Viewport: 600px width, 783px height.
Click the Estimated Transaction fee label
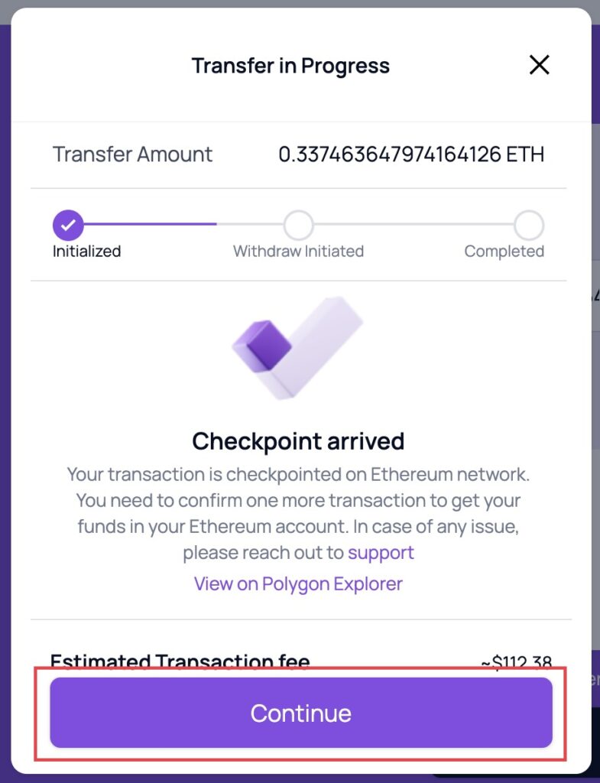click(x=180, y=661)
